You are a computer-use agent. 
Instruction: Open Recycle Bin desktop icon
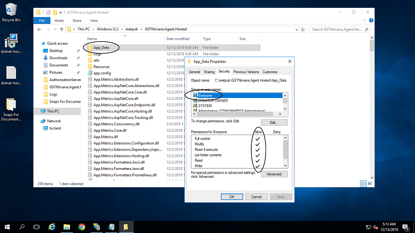pos(11,12)
